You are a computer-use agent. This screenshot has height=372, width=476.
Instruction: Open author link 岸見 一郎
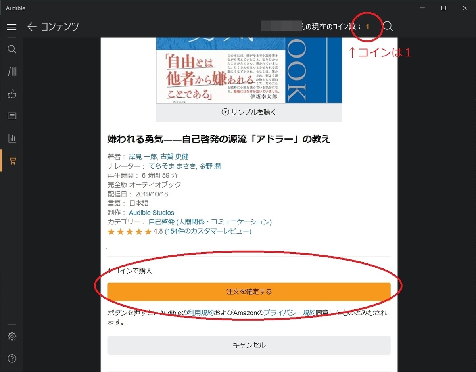pos(143,157)
